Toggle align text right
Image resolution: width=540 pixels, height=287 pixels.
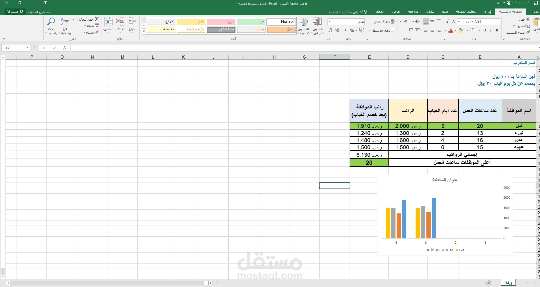click(439, 30)
